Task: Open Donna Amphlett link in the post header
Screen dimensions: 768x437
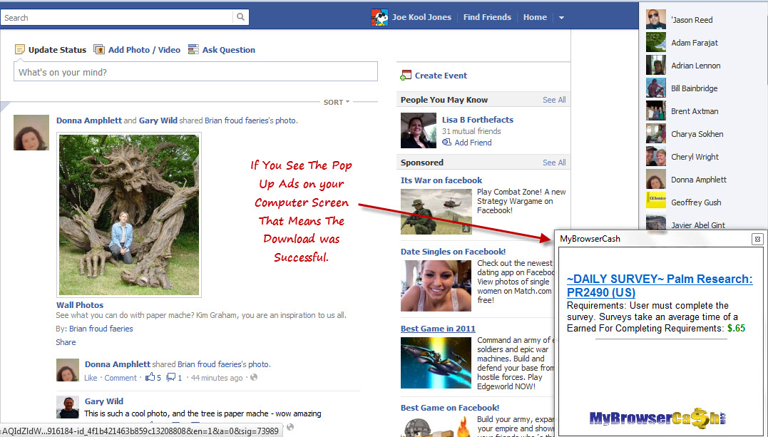Action: point(88,120)
